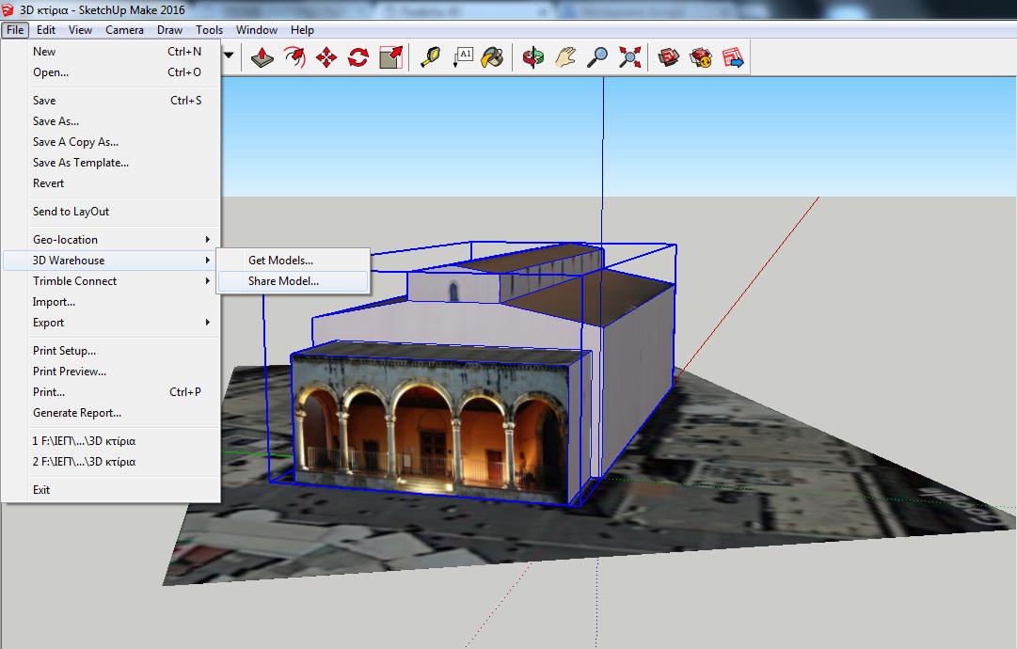This screenshot has height=649, width=1017.
Task: Select the Paint Bucket tool
Action: (493, 57)
